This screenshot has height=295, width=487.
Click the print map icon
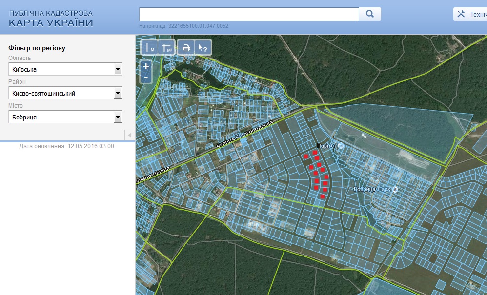[186, 48]
